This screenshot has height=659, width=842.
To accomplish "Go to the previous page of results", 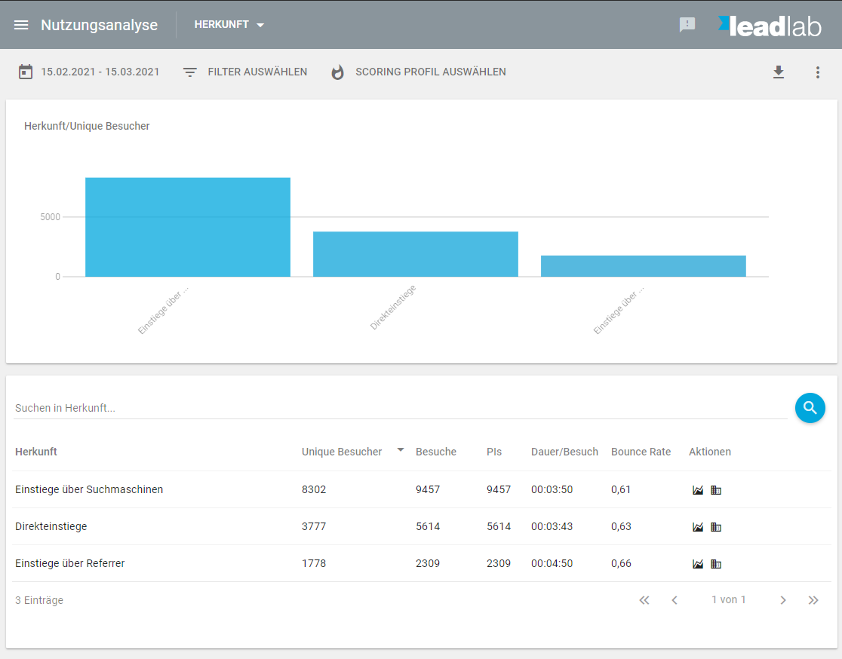I will point(675,600).
